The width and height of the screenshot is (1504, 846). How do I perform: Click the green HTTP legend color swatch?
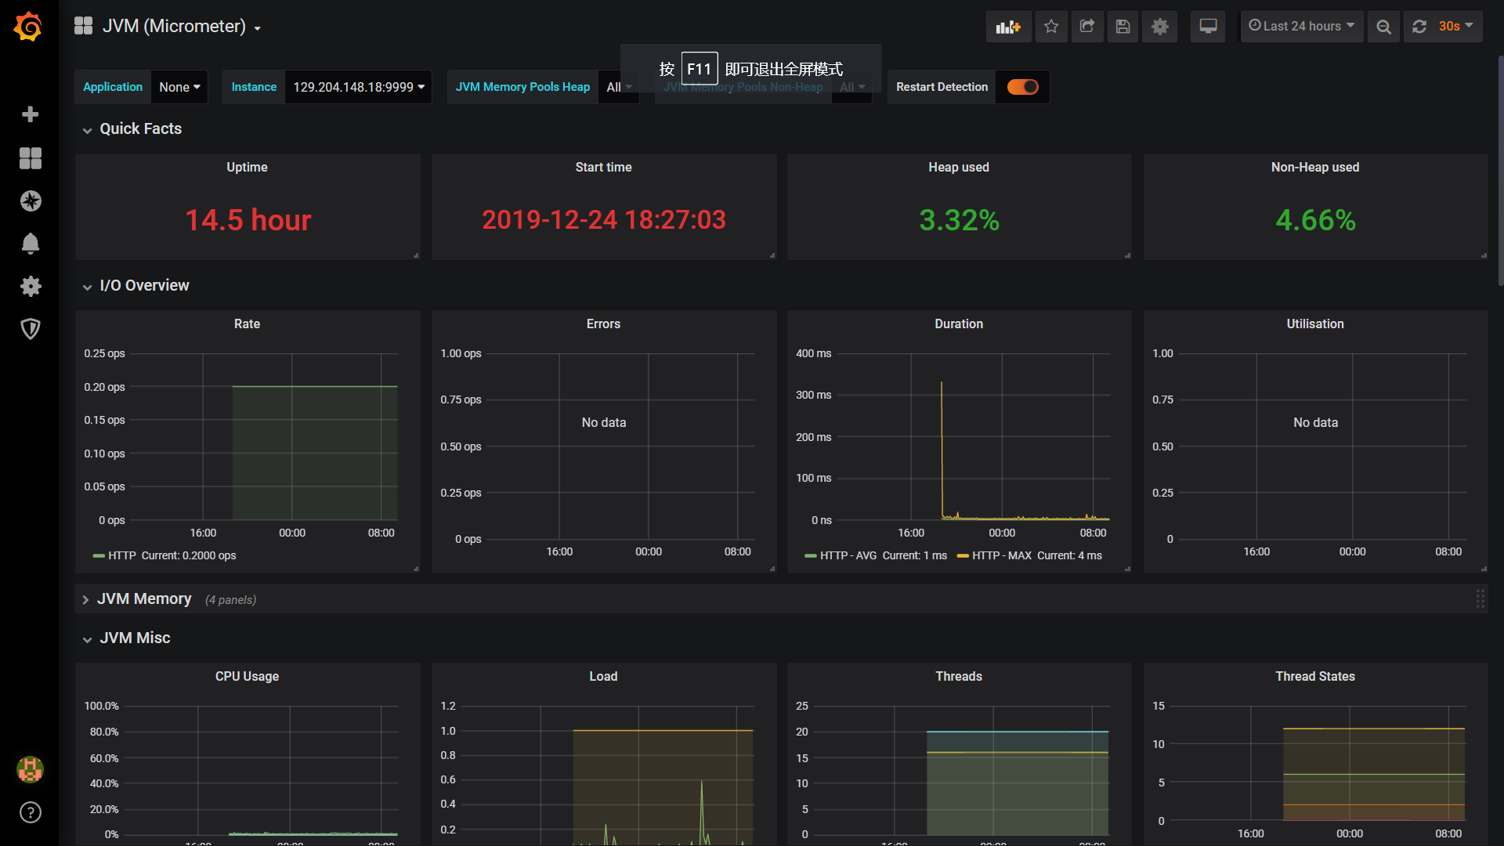click(99, 555)
